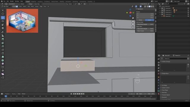Open the Options button in viewport header
This screenshot has width=190, height=107.
pos(153,4)
